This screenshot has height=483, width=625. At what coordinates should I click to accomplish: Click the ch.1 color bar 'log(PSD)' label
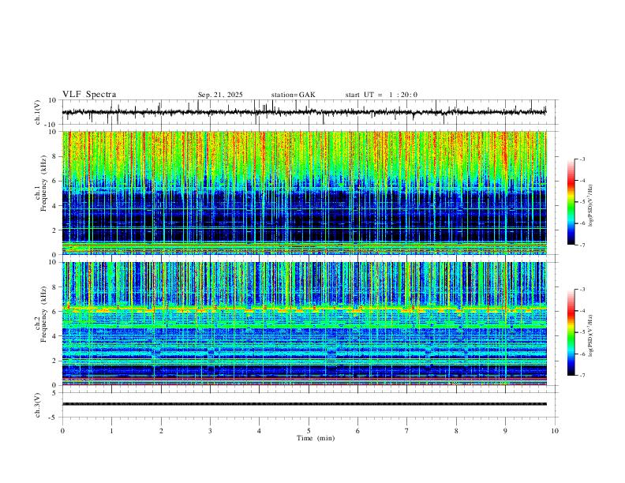[591, 205]
